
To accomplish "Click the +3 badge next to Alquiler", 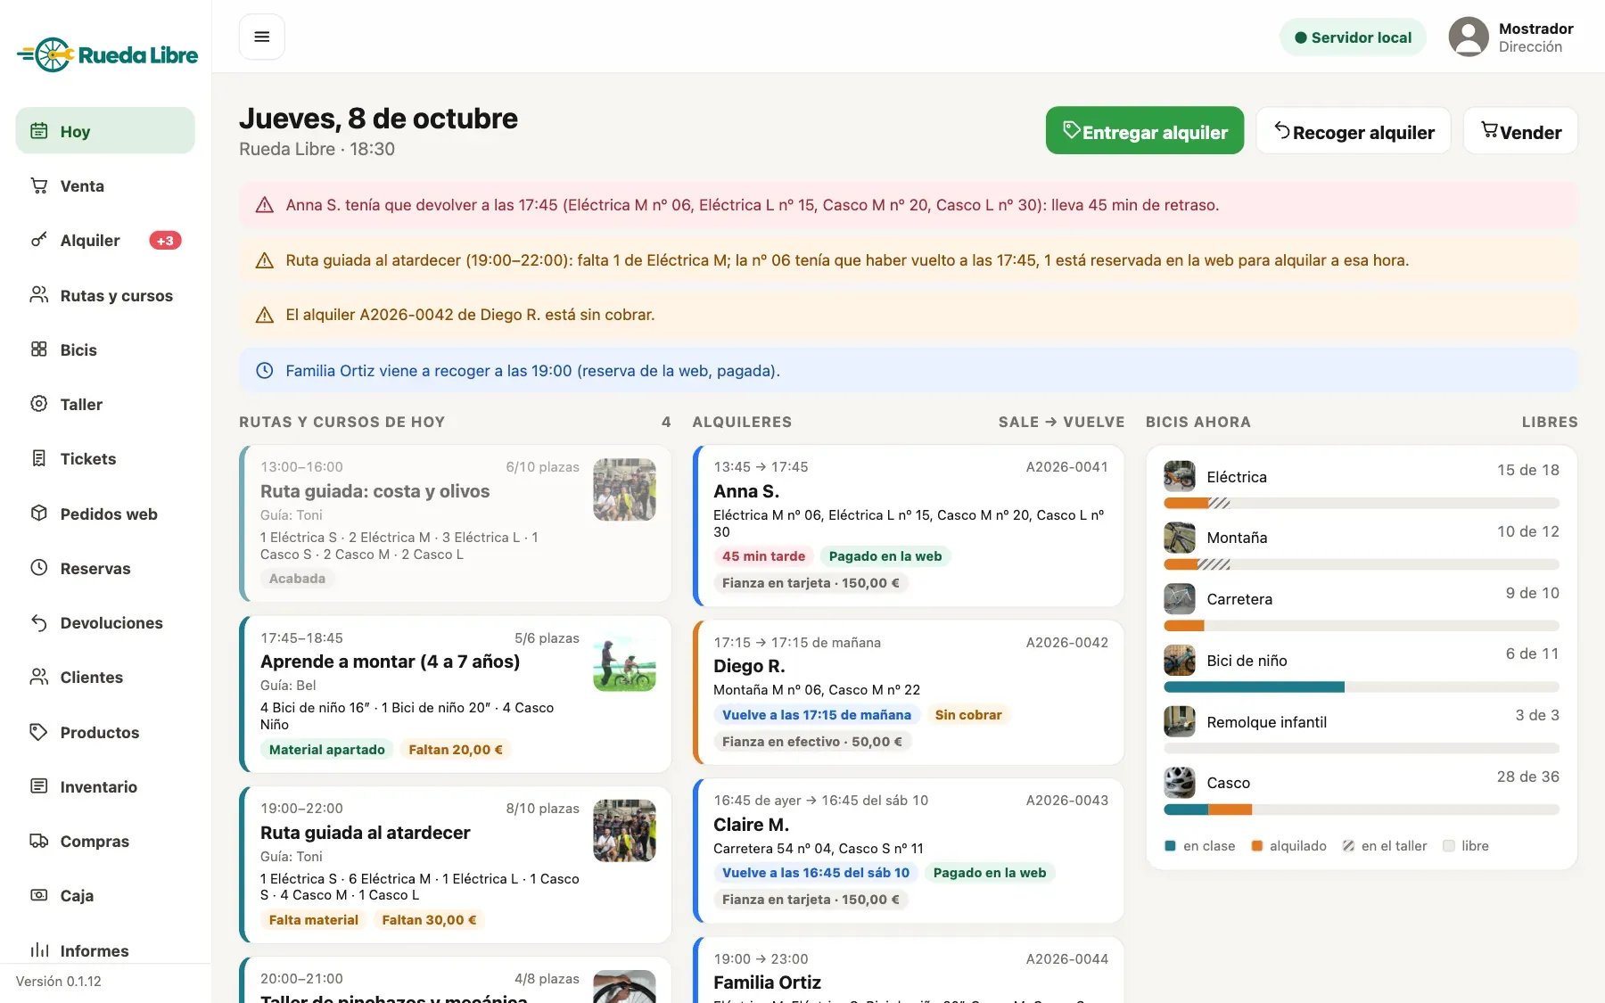I will [165, 241].
